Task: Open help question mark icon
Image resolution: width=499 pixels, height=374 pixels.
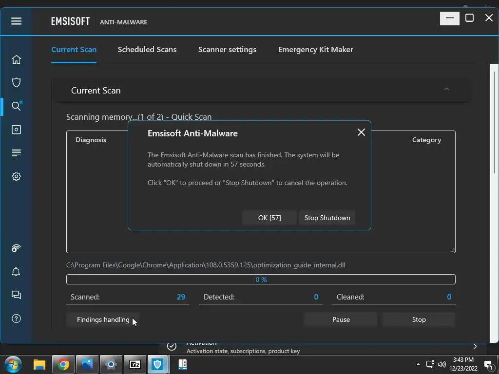Action: pyautogui.click(x=16, y=318)
